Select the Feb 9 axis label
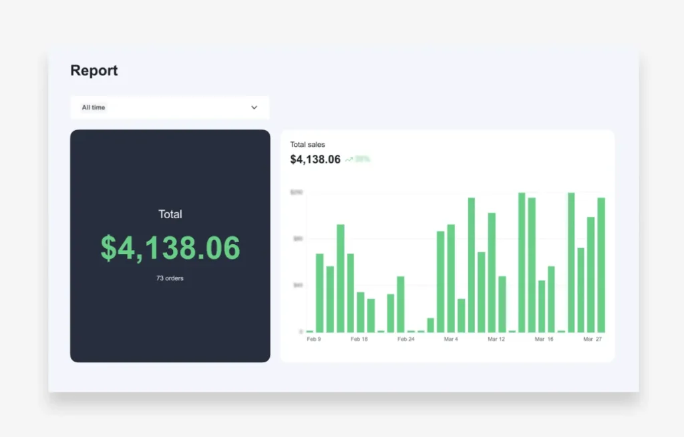 click(313, 339)
